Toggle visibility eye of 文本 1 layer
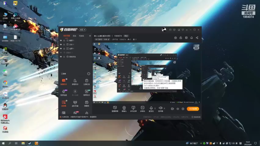The width and height of the screenshot is (260, 146). click(x=61, y=44)
